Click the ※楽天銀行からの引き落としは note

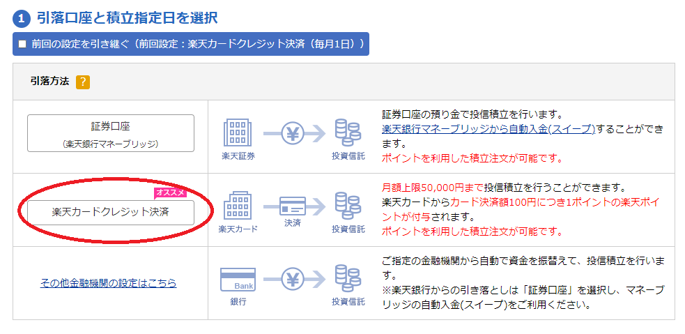click(523, 297)
